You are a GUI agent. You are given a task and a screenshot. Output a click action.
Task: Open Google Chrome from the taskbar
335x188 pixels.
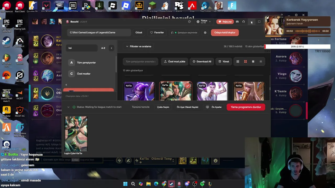click(x=164, y=184)
